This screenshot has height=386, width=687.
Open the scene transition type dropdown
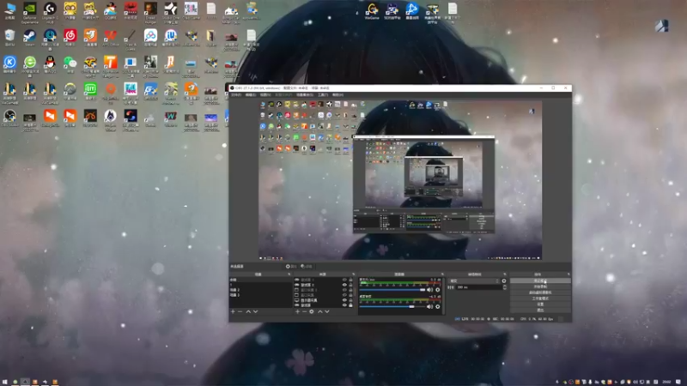click(474, 281)
